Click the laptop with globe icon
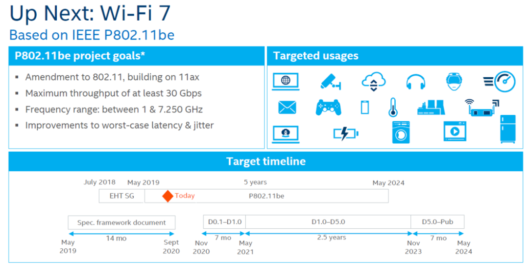 point(286,81)
